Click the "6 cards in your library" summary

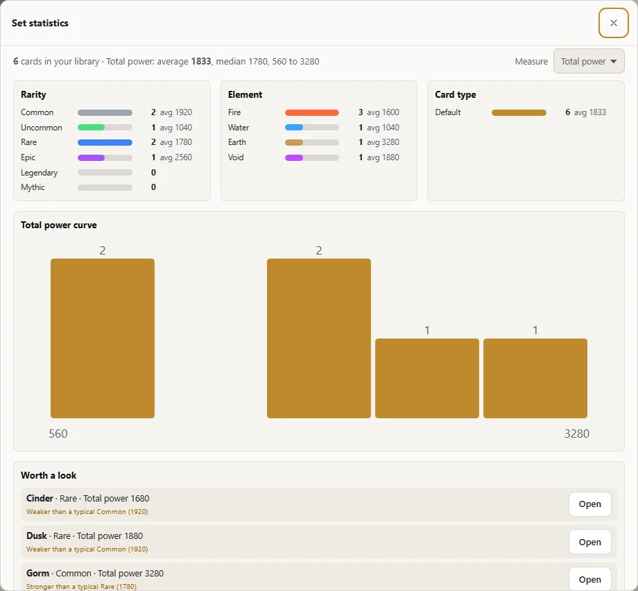[x=56, y=62]
